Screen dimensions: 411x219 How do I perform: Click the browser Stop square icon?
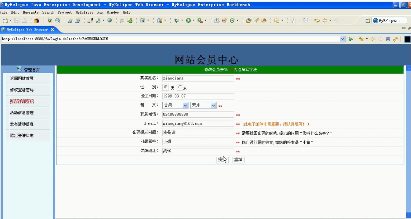[388, 39]
